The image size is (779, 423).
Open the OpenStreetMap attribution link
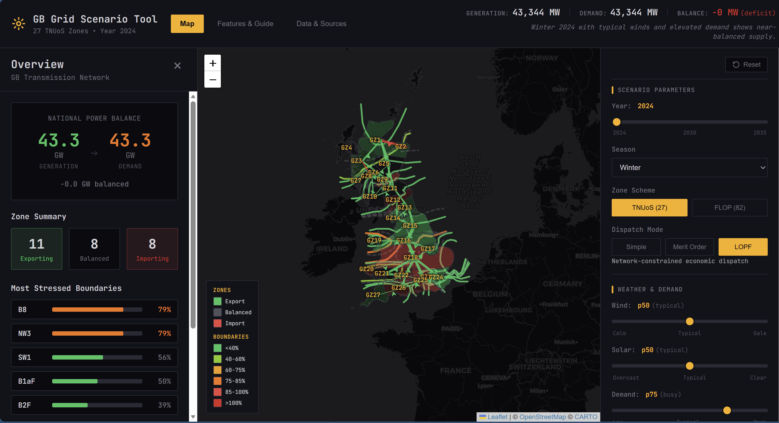coord(542,417)
